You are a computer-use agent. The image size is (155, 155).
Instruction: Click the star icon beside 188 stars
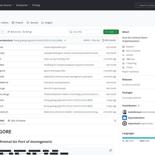click(123, 59)
